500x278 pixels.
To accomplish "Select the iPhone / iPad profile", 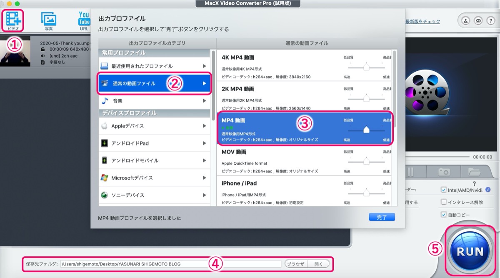I will pyautogui.click(x=305, y=191).
